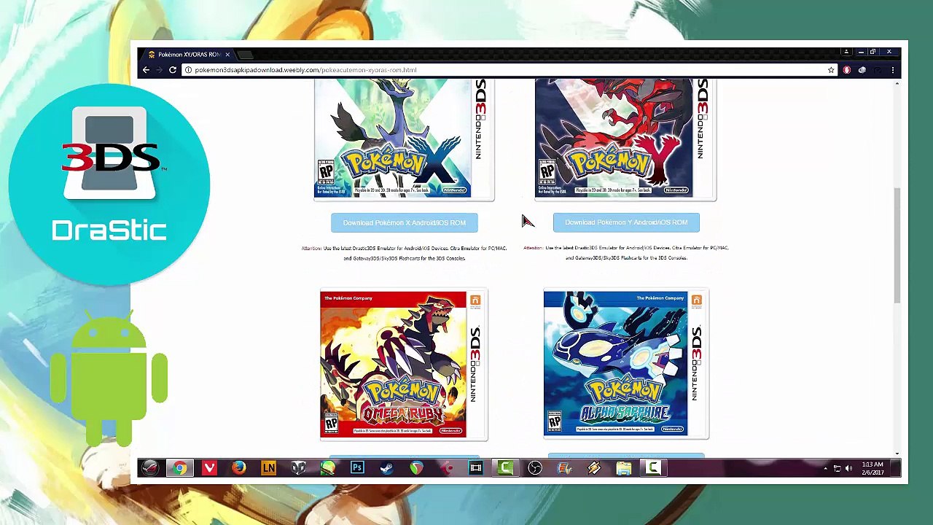Switch to Google Chrome in the taskbar
933x525 pixels.
179,468
